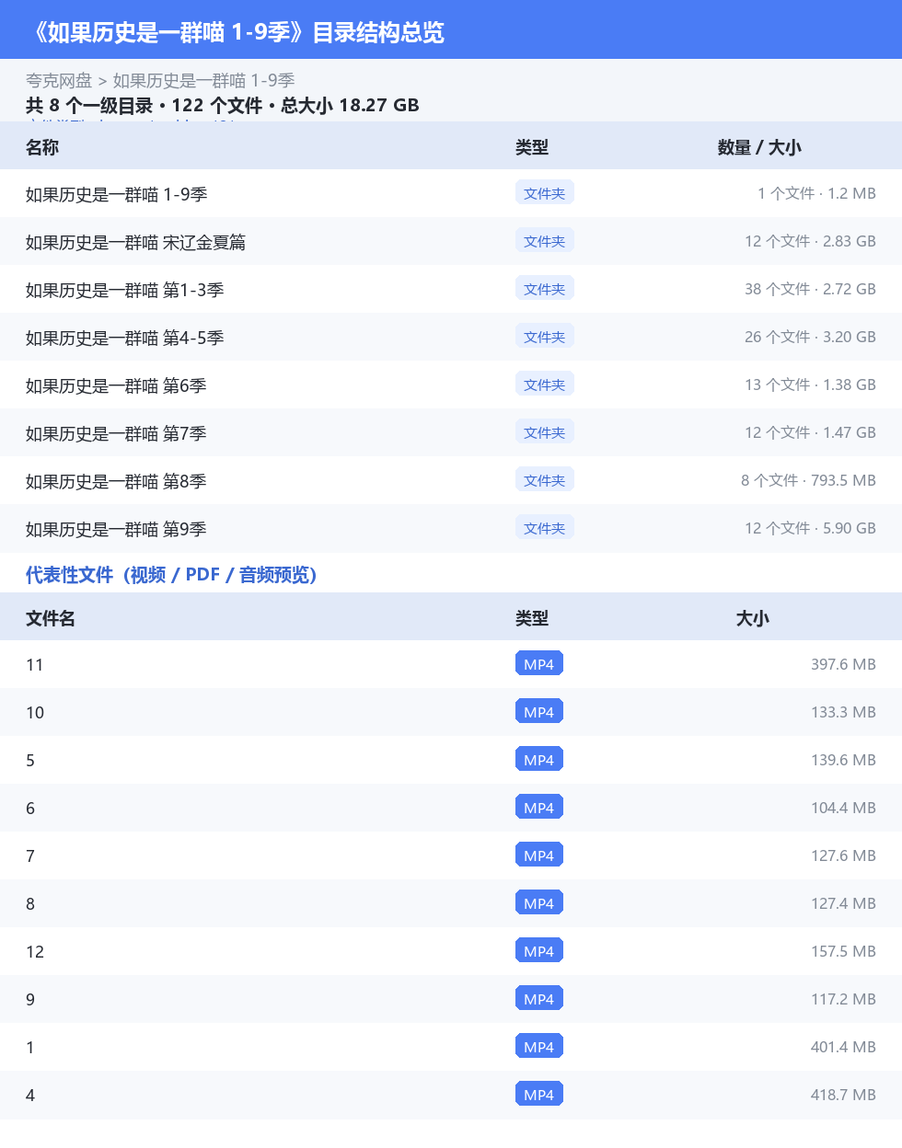Image resolution: width=902 pixels, height=1148 pixels.
Task: Click 38 个文件 · 2.72 GB cell
Action: coord(810,289)
